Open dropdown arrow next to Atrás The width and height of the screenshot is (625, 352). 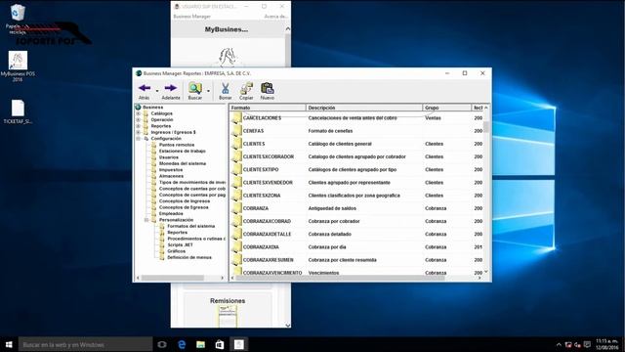[157, 91]
